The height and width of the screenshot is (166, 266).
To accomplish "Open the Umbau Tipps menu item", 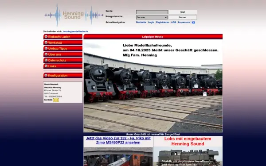I will (x=63, y=48).
